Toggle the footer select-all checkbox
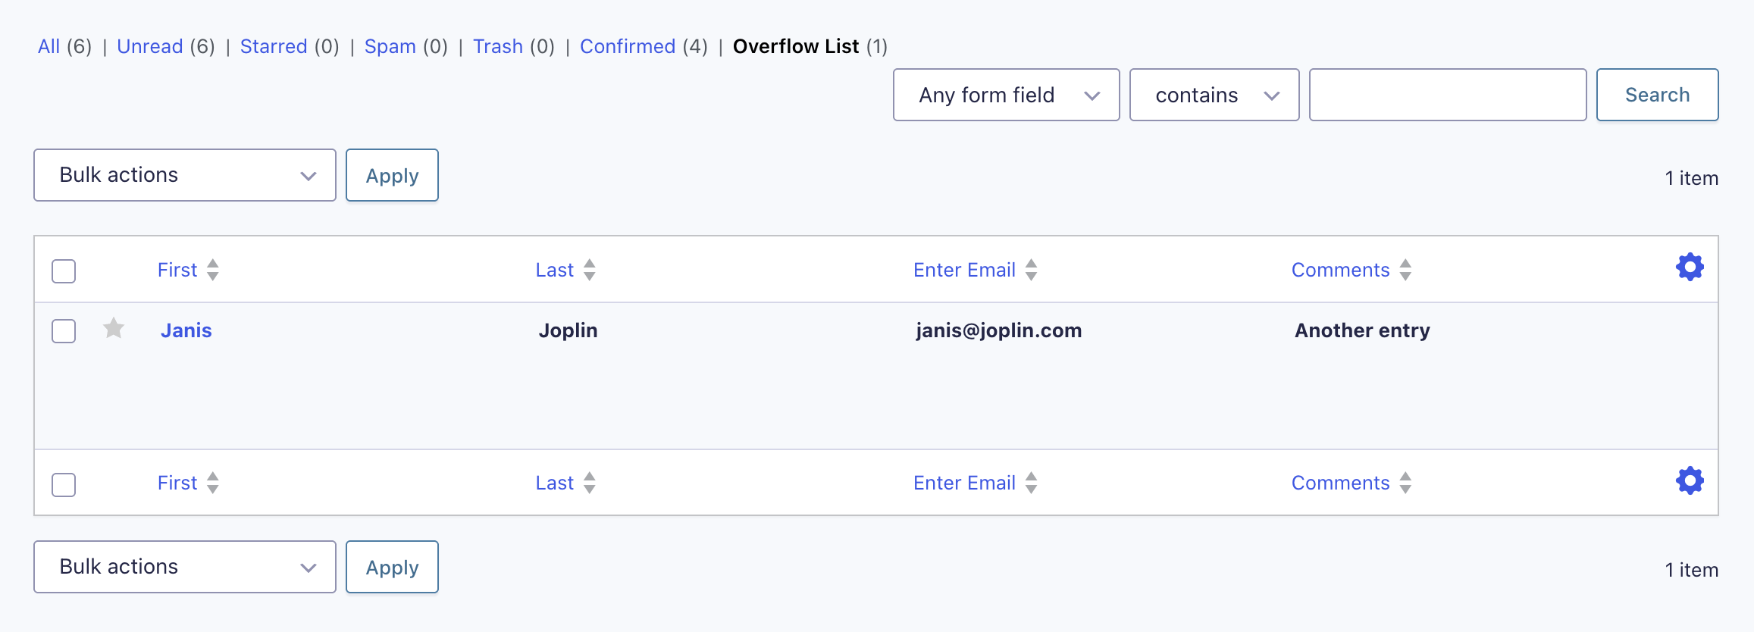The width and height of the screenshot is (1754, 632). pos(64,485)
